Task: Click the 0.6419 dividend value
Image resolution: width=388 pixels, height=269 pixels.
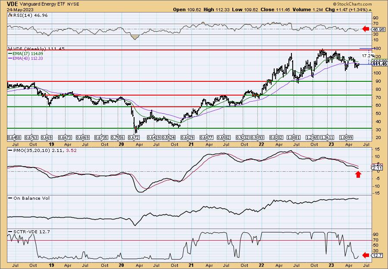Action: click(154, 137)
